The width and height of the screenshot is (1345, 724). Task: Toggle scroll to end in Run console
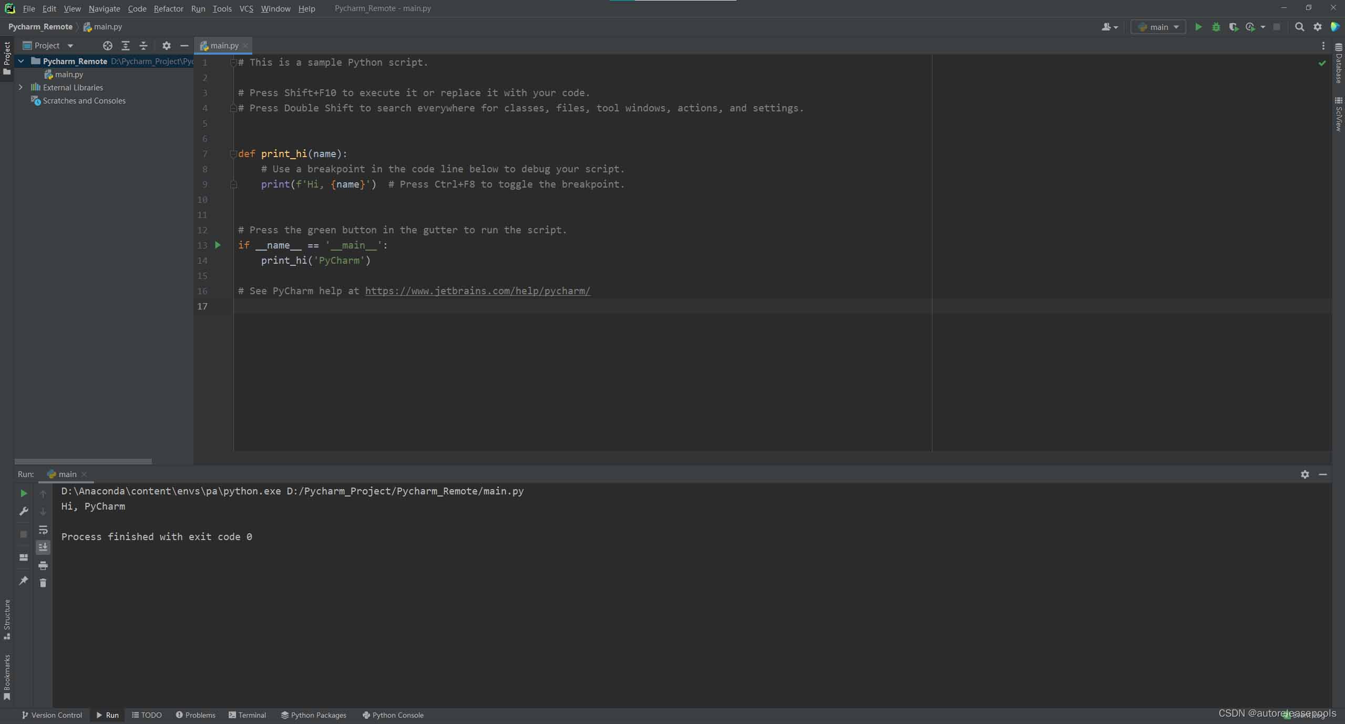click(x=43, y=547)
